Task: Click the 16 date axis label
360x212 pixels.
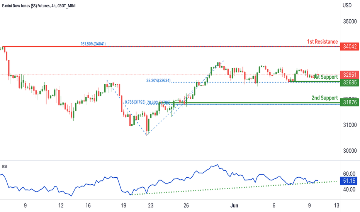Action: coord(88,205)
